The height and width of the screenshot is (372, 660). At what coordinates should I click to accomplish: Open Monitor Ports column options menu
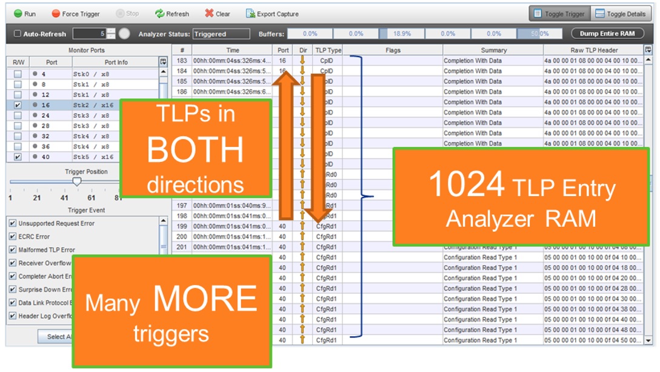[162, 62]
